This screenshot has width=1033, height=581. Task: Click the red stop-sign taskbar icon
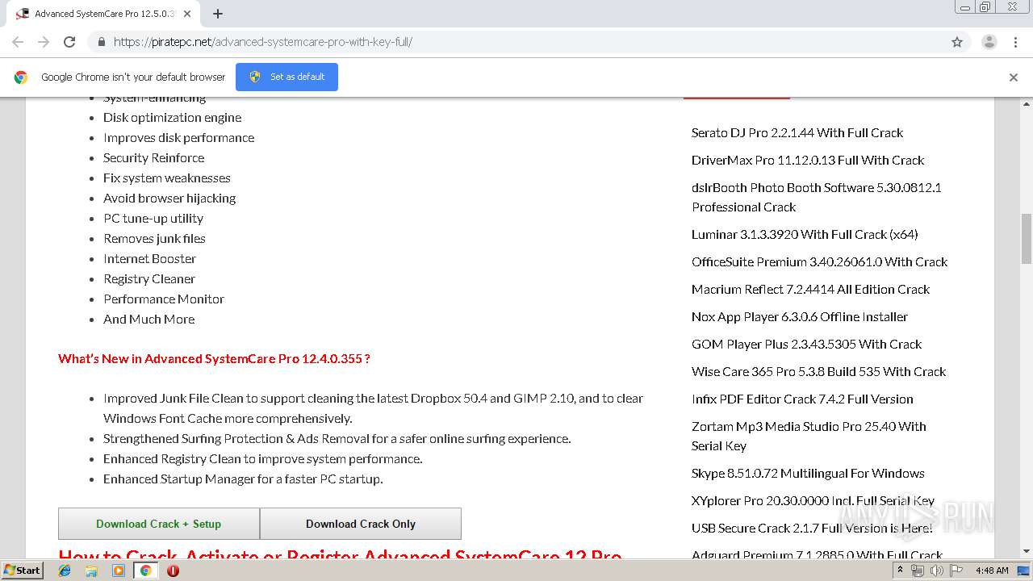(x=173, y=571)
